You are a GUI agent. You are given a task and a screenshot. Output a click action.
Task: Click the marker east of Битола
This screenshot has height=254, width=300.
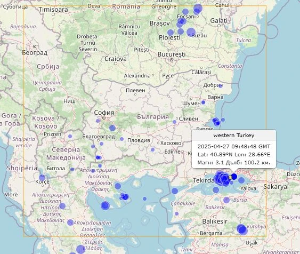pos(72,169)
